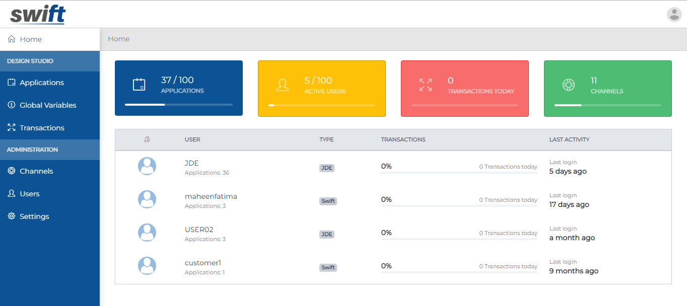Click the JDE type badge for USER02
Viewport: 687px width, 306px height.
[326, 234]
